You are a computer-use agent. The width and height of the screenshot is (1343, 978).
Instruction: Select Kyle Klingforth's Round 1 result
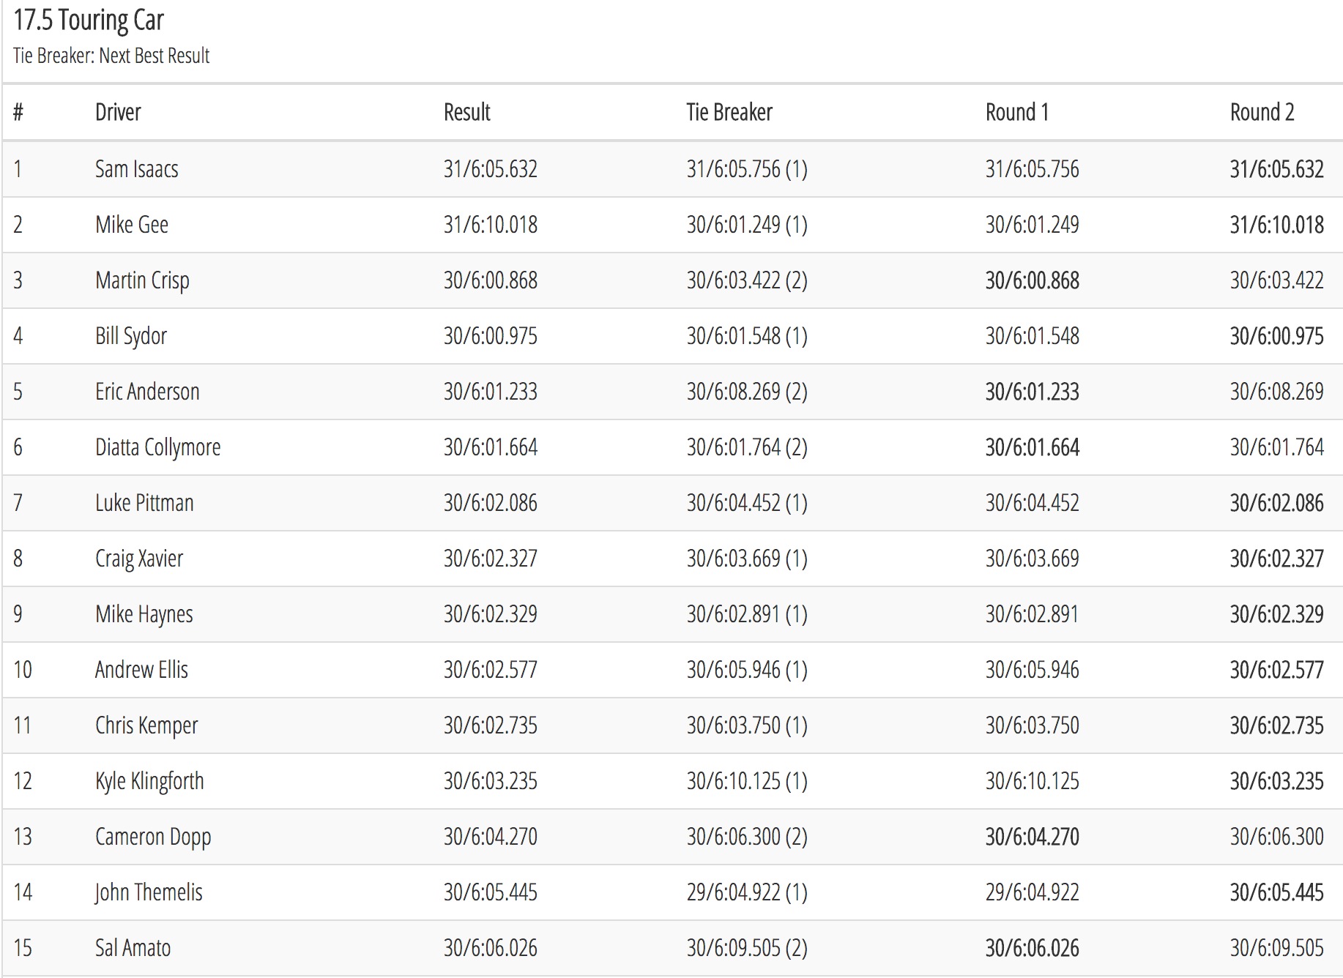pos(1032,781)
